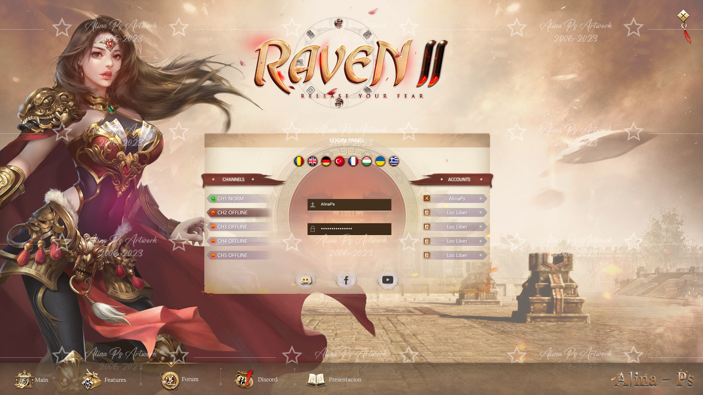Choose the UK flag for English
Screen dimensions: 703x395
(312, 161)
